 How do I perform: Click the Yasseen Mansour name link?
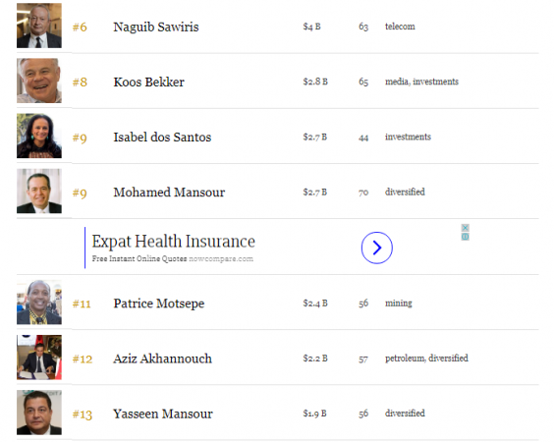[163, 414]
